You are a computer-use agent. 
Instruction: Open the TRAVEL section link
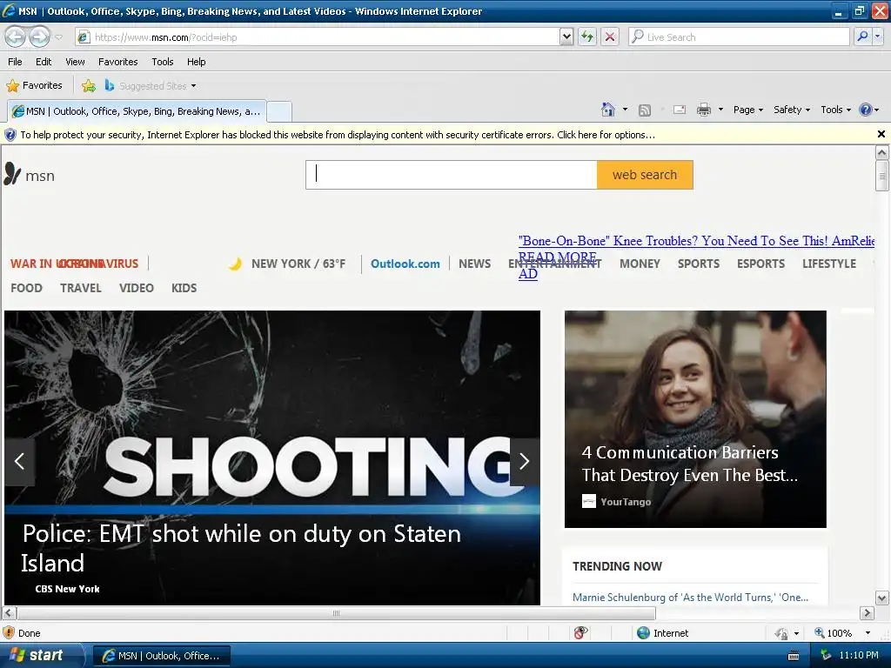click(81, 288)
